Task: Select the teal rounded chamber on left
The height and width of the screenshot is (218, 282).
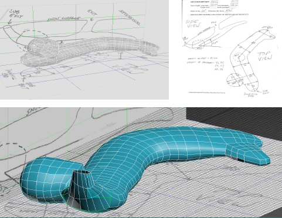Action: point(51,180)
